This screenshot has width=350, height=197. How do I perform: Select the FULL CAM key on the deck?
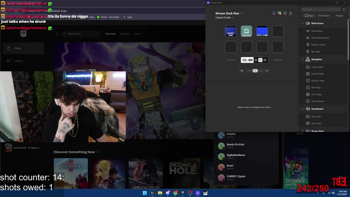coord(262,31)
